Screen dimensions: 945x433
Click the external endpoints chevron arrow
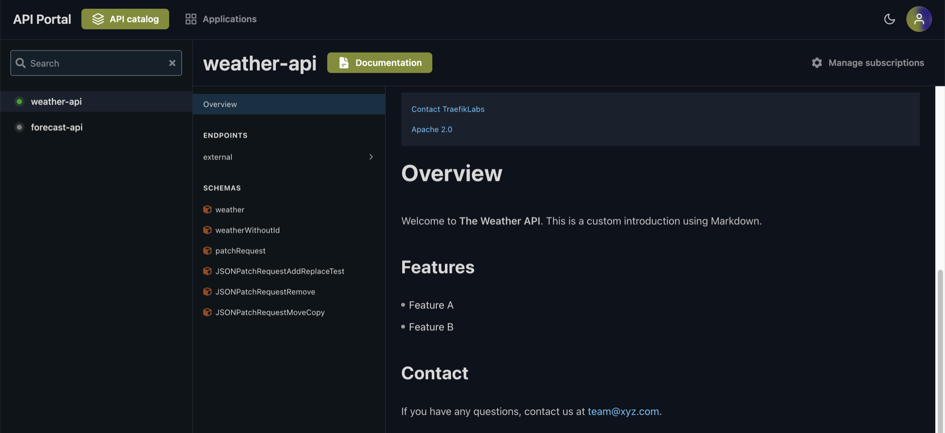371,157
